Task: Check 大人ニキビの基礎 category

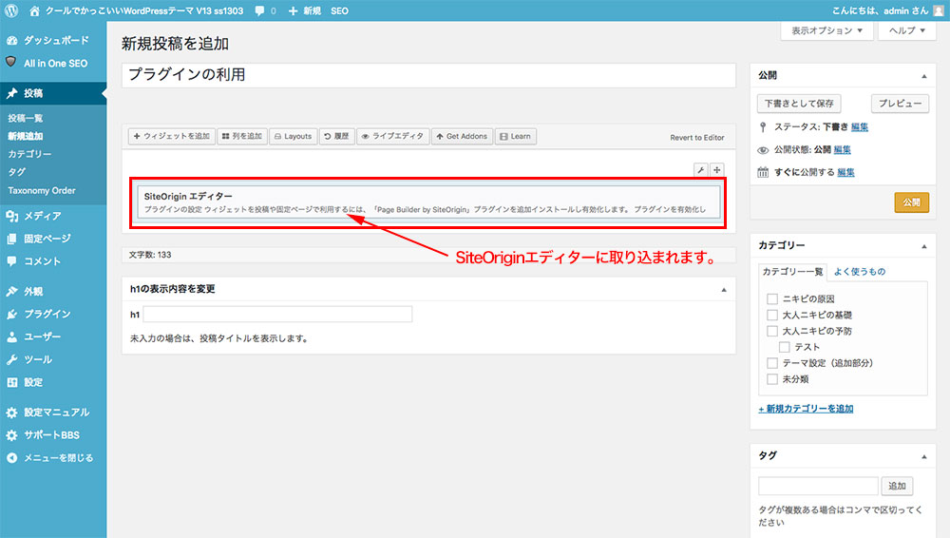Action: coord(771,315)
